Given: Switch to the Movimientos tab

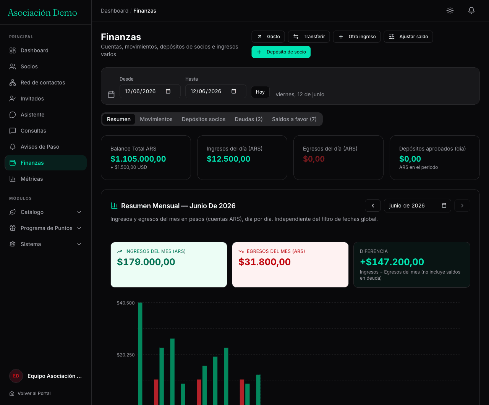Looking at the screenshot, I should point(156,119).
